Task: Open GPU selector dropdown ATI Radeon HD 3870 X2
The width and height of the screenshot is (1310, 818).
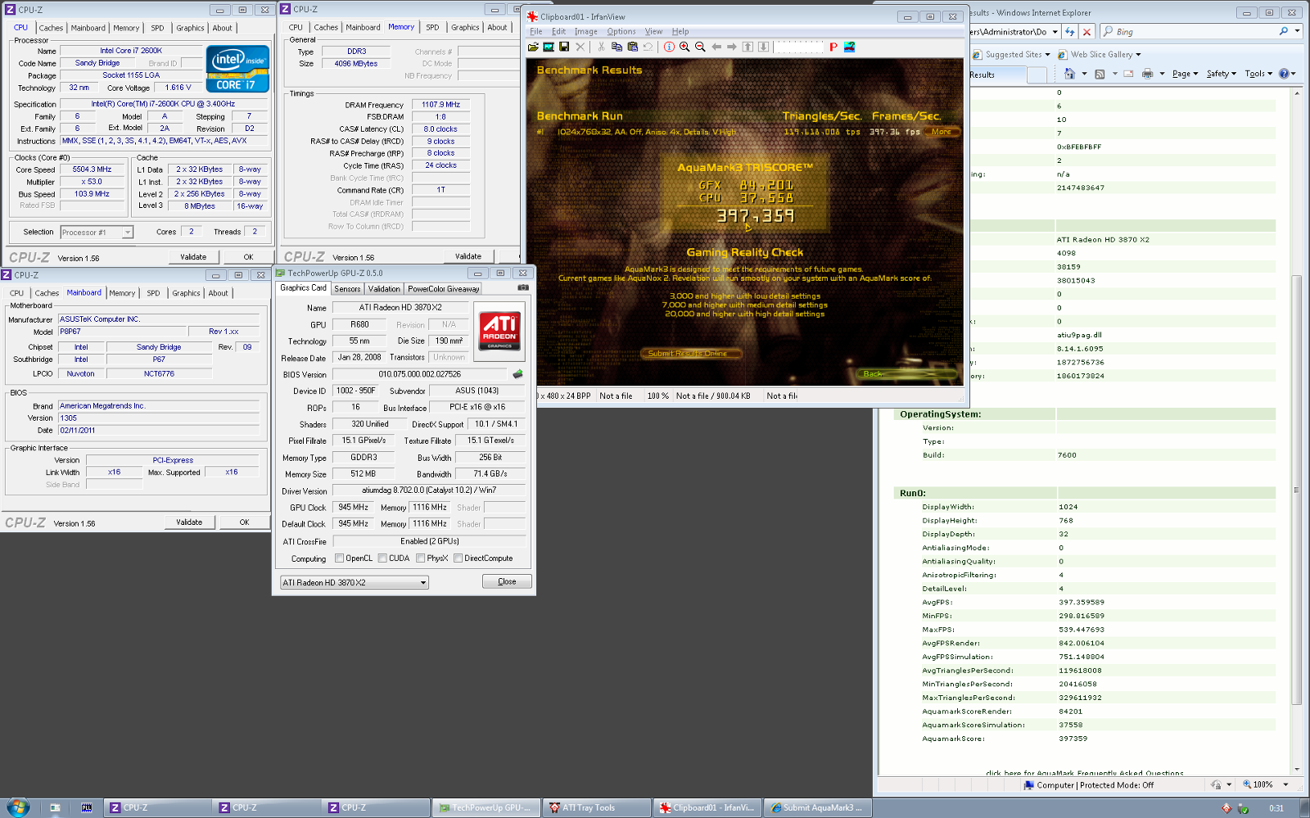Action: (x=355, y=582)
